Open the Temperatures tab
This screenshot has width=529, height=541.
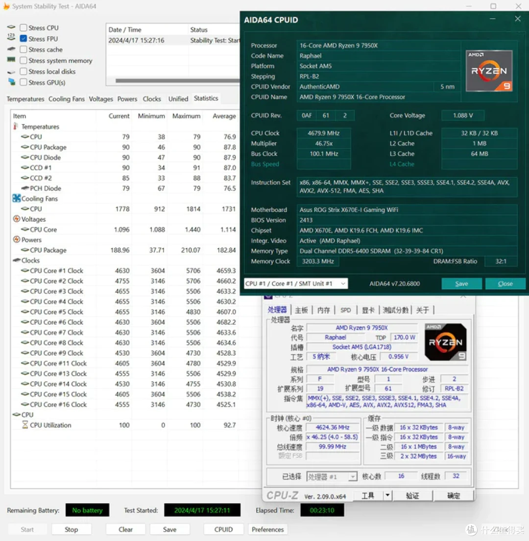tap(25, 99)
